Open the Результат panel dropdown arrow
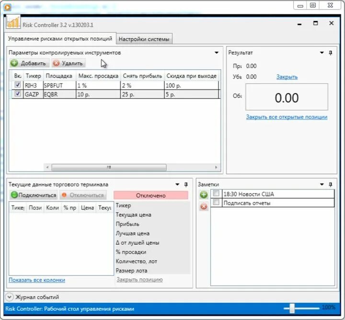The image size is (345, 320). click(322, 53)
